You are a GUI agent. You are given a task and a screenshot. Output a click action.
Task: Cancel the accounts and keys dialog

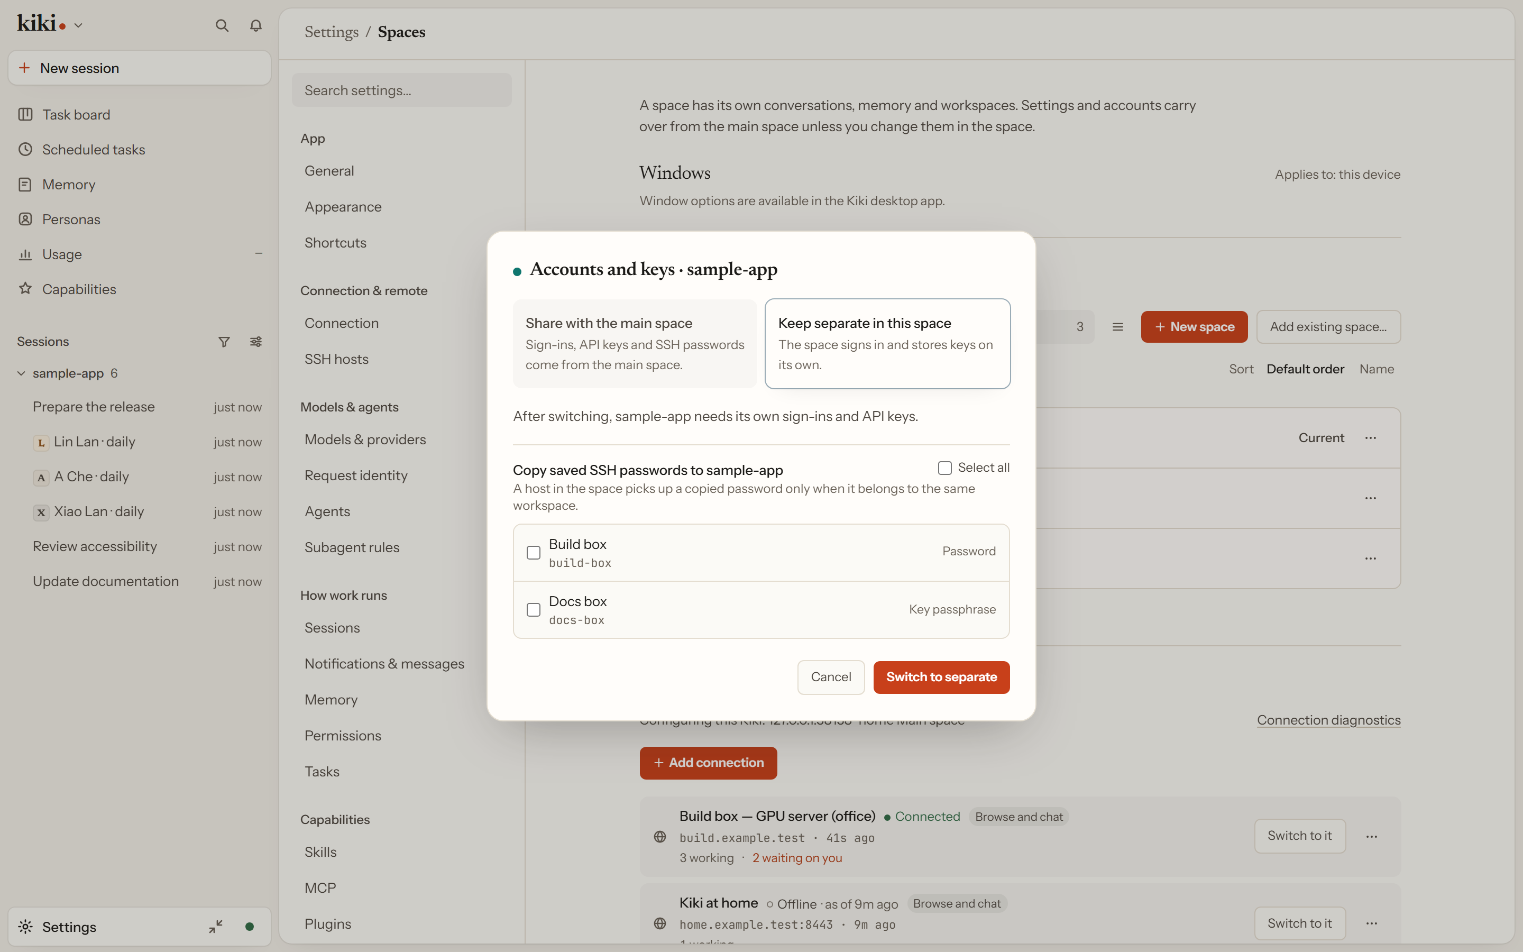(x=831, y=677)
